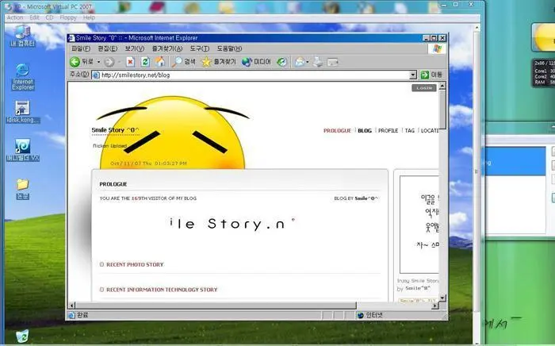Click the address bar URL field
The image size is (555, 346).
255,75
